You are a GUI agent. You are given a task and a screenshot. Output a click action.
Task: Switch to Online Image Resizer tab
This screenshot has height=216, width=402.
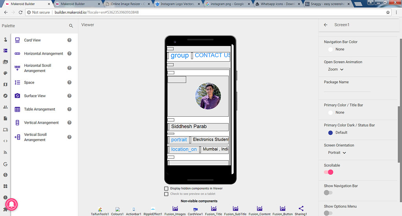[128, 4]
